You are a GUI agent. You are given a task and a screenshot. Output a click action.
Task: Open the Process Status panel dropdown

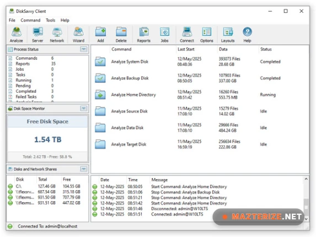[84, 49]
